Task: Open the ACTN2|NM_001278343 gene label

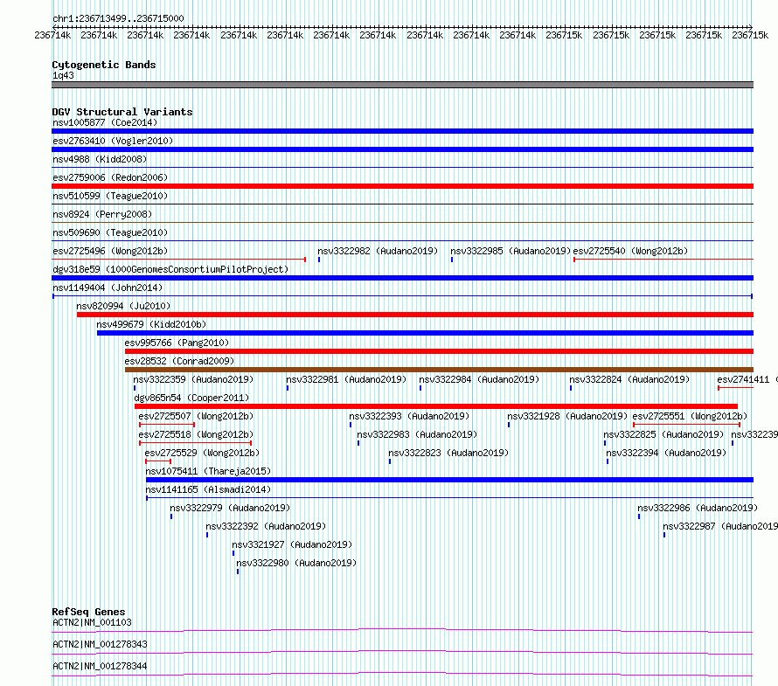Action: point(100,644)
